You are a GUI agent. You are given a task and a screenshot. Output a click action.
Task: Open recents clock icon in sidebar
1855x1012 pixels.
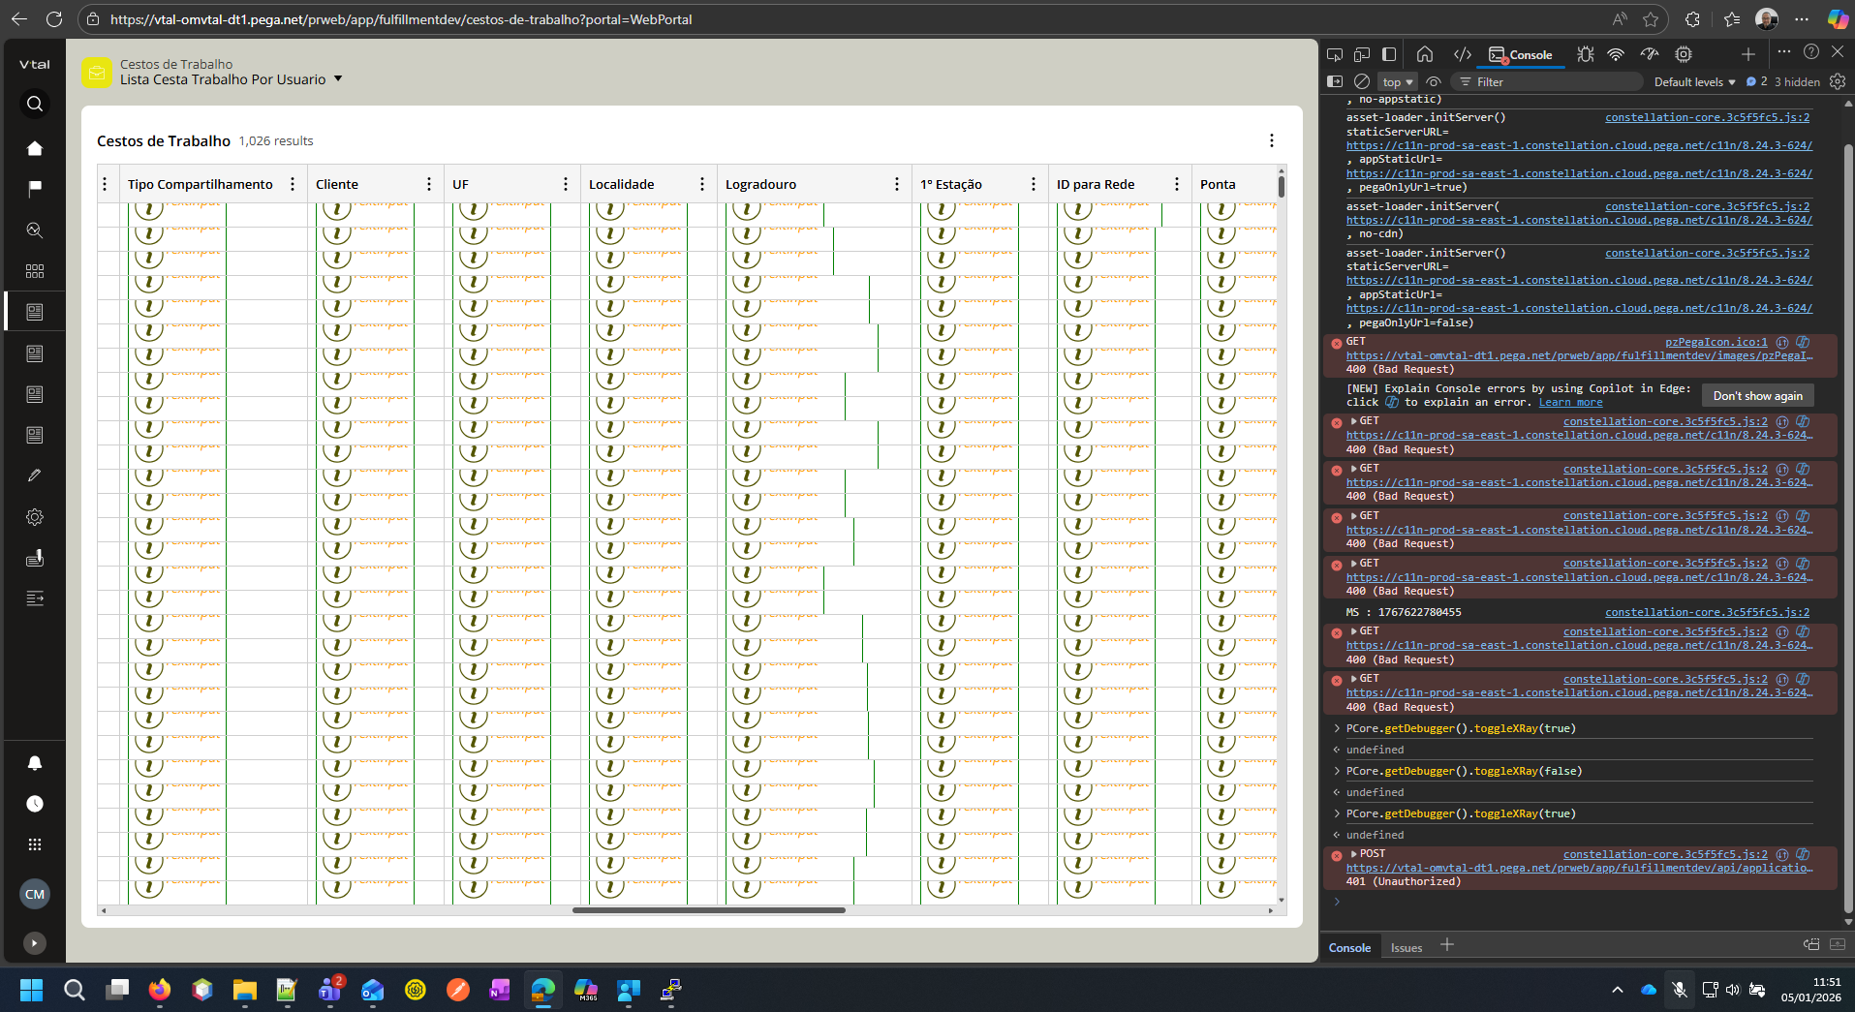point(35,804)
